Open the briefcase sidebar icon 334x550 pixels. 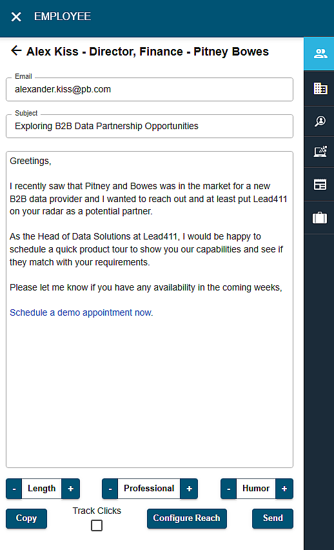(320, 218)
